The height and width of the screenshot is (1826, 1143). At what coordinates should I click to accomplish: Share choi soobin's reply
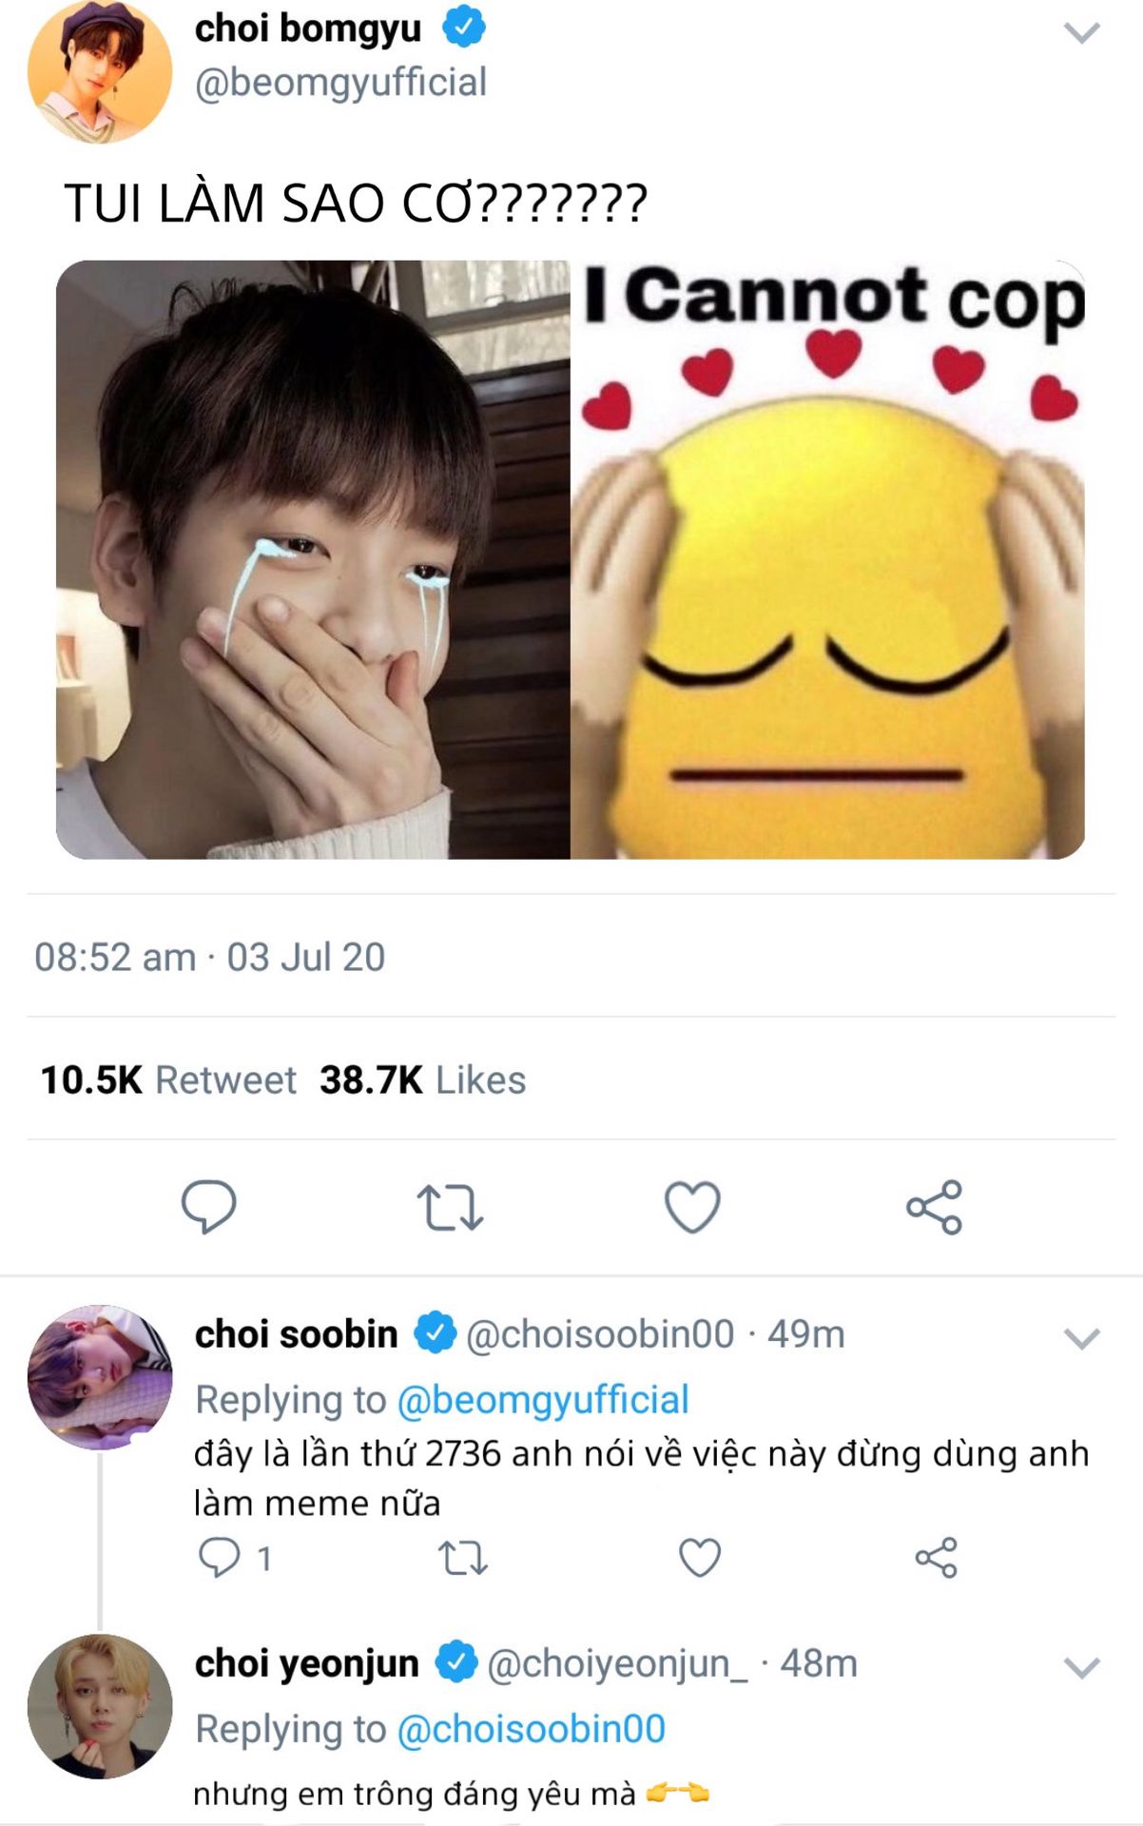[x=936, y=1558]
